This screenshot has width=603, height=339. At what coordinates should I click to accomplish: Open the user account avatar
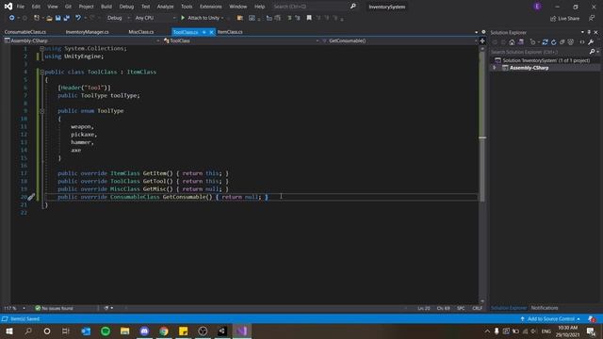(x=537, y=7)
